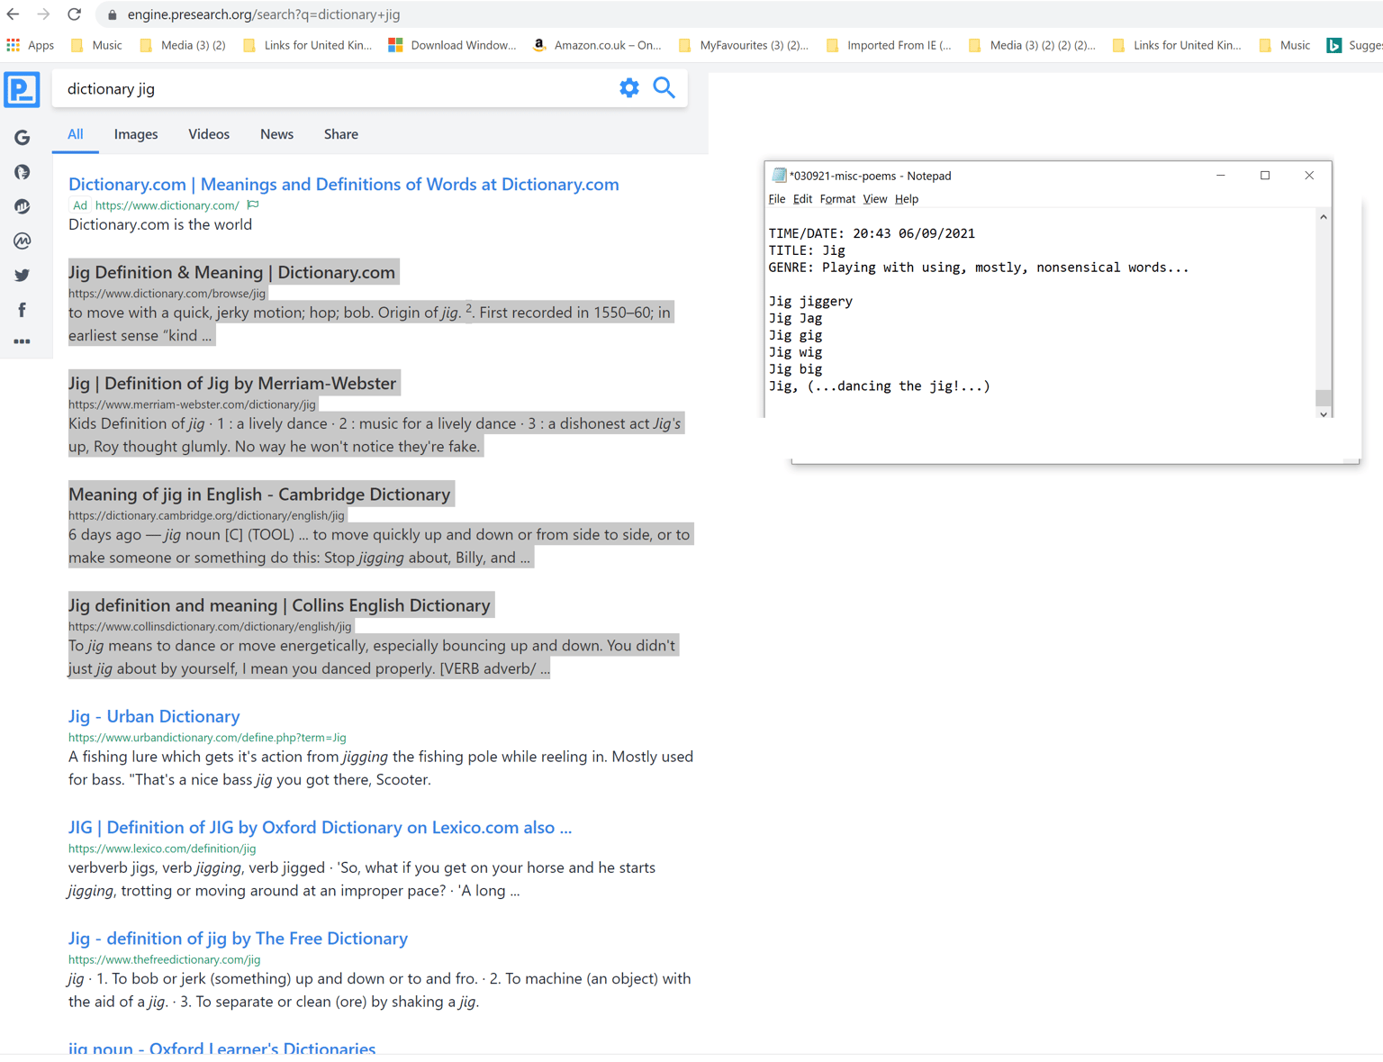Go back using the browser back arrow

(13, 14)
